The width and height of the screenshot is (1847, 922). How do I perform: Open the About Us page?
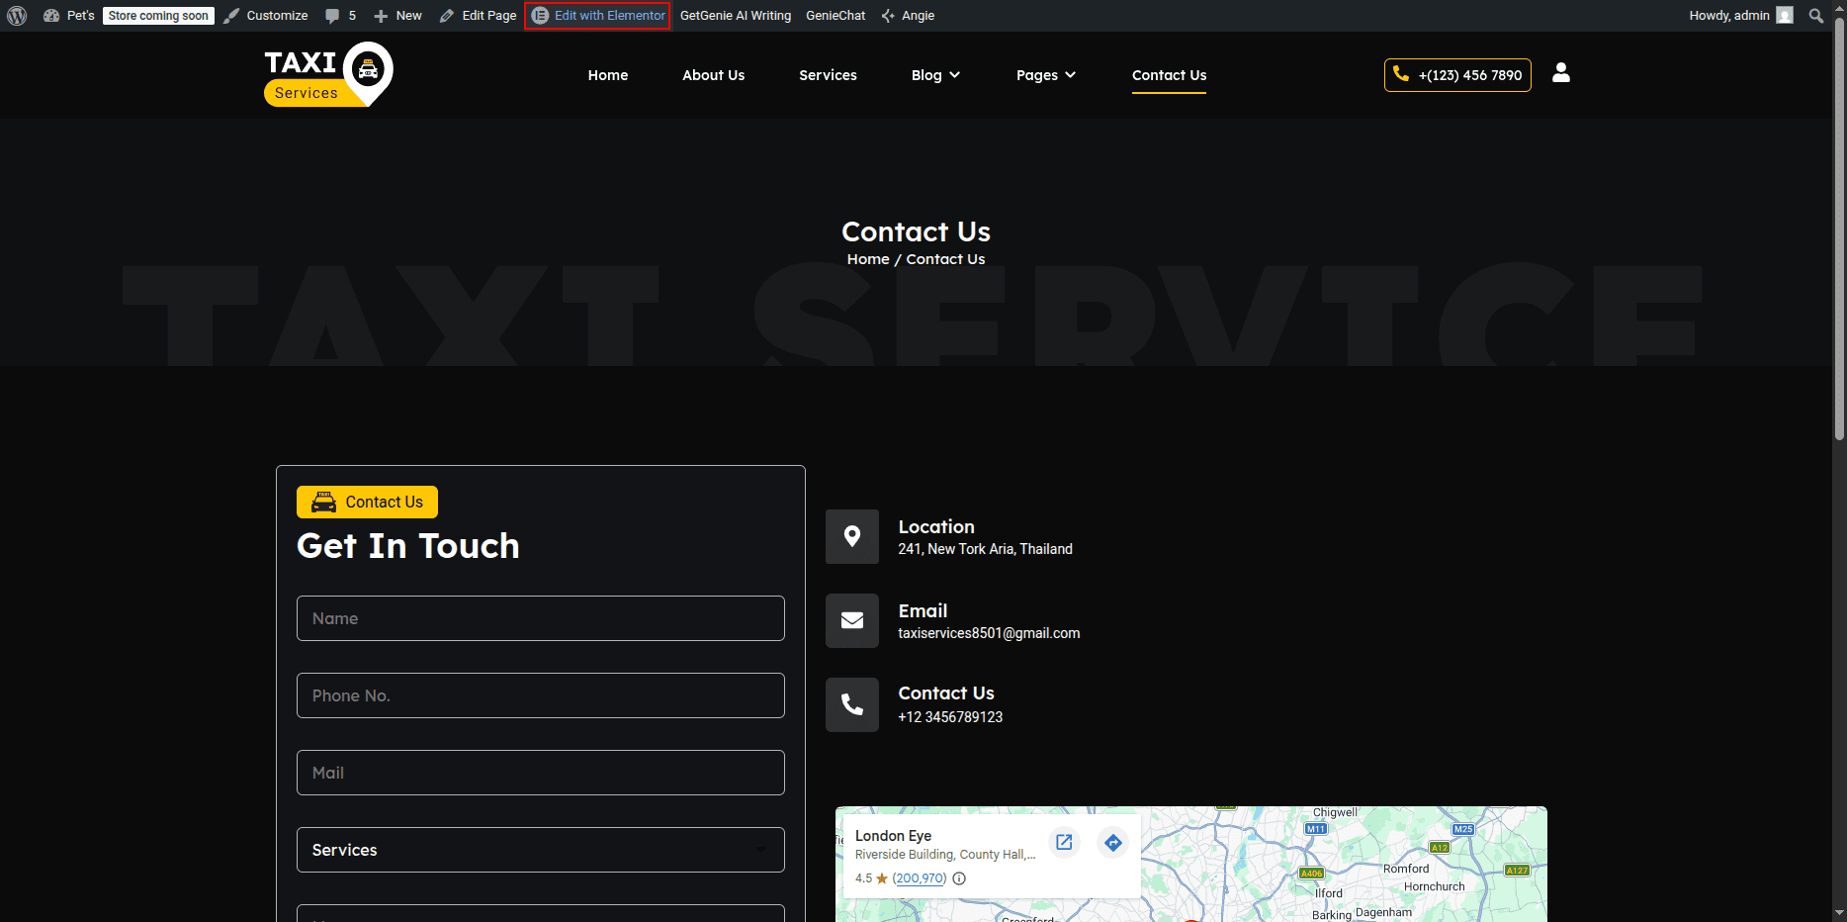[714, 75]
